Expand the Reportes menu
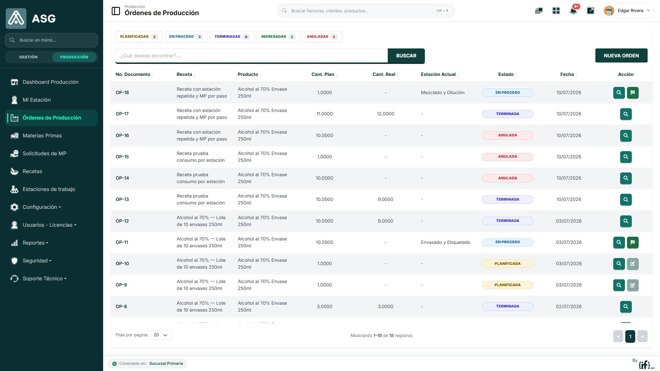Screen dimensions: 660x371 click(52, 243)
